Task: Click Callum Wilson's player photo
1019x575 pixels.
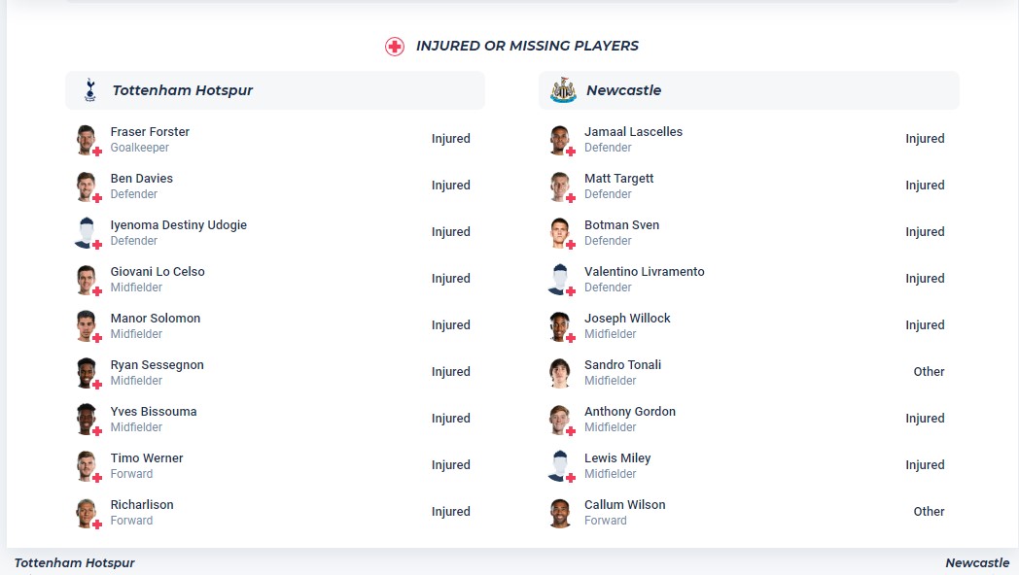Action: pos(560,512)
